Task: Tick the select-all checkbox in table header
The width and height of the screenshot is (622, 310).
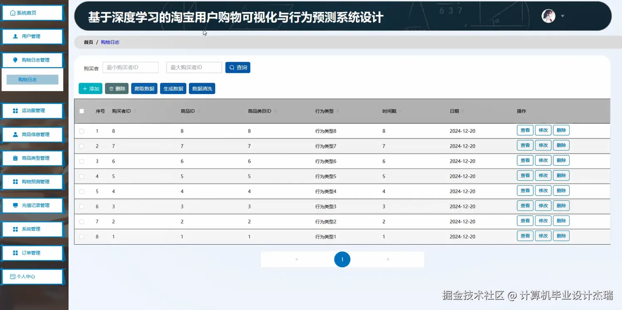Action: pyautogui.click(x=82, y=111)
